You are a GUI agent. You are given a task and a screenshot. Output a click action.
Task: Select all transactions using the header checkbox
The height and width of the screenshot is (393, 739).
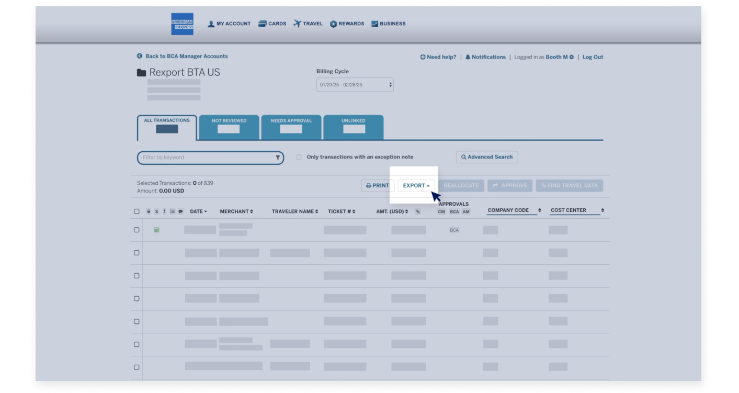(137, 211)
